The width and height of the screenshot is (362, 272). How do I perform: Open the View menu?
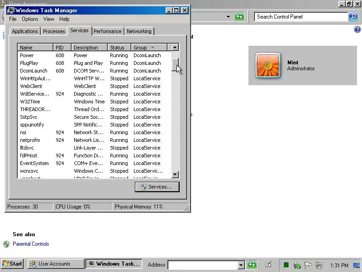pos(49,19)
